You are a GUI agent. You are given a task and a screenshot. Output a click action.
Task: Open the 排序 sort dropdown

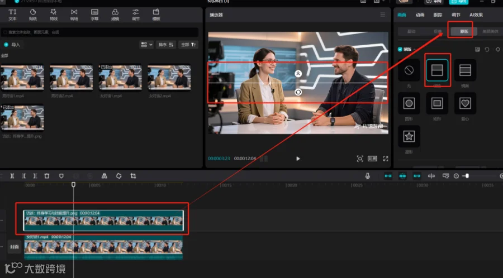point(166,45)
